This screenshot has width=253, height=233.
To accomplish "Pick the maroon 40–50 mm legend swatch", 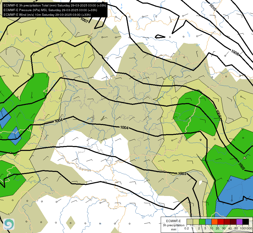I will [x=233, y=222].
